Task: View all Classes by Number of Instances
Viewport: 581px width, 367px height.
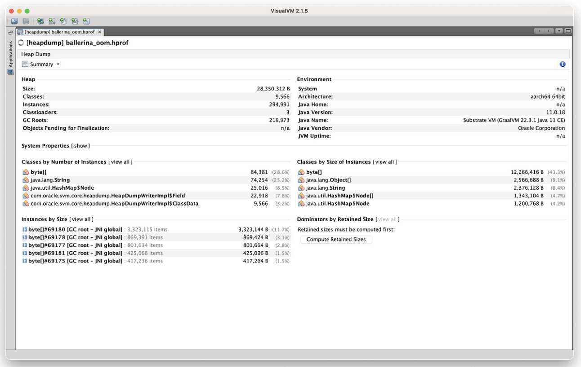Action: click(120, 162)
